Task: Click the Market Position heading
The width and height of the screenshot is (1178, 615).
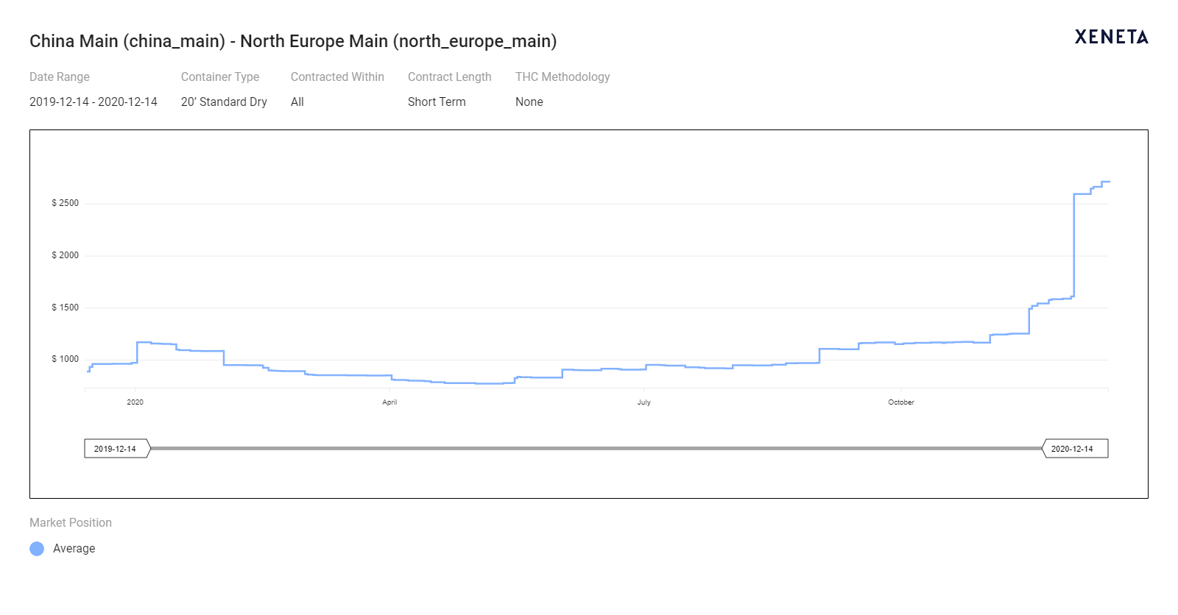Action: coord(71,523)
